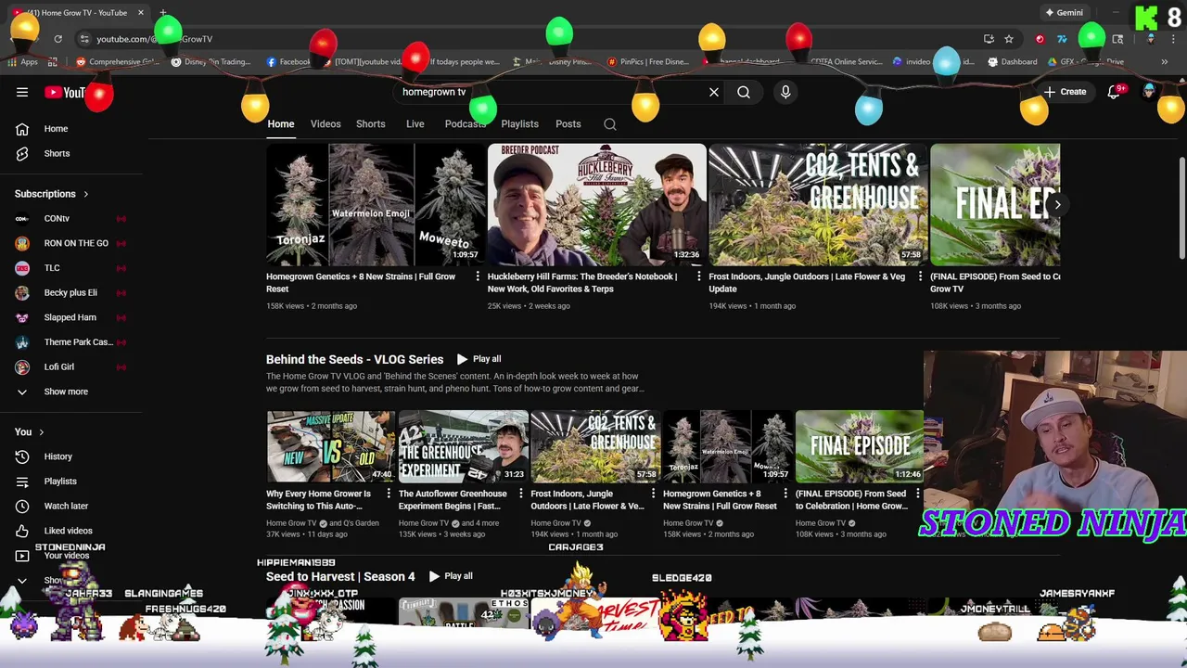Open options for Autoflower Greenhouse Experiment video
This screenshot has width=1187, height=668.
(521, 494)
